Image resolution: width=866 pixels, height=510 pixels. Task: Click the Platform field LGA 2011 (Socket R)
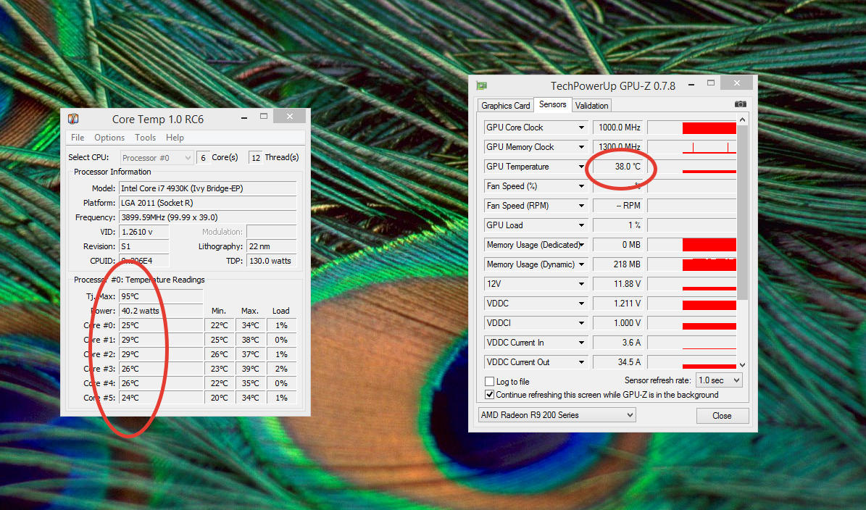208,203
